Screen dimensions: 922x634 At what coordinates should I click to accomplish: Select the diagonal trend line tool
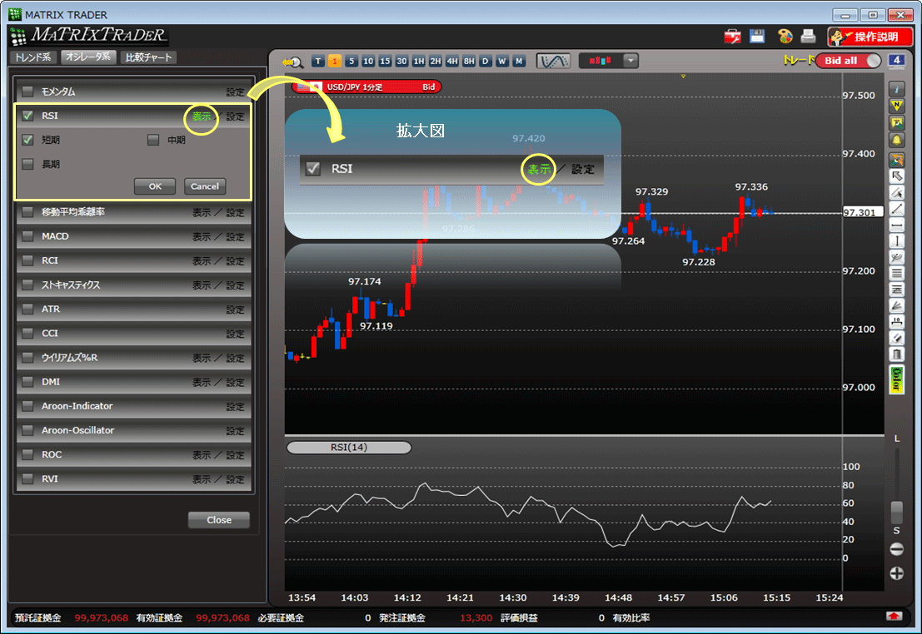[x=897, y=209]
